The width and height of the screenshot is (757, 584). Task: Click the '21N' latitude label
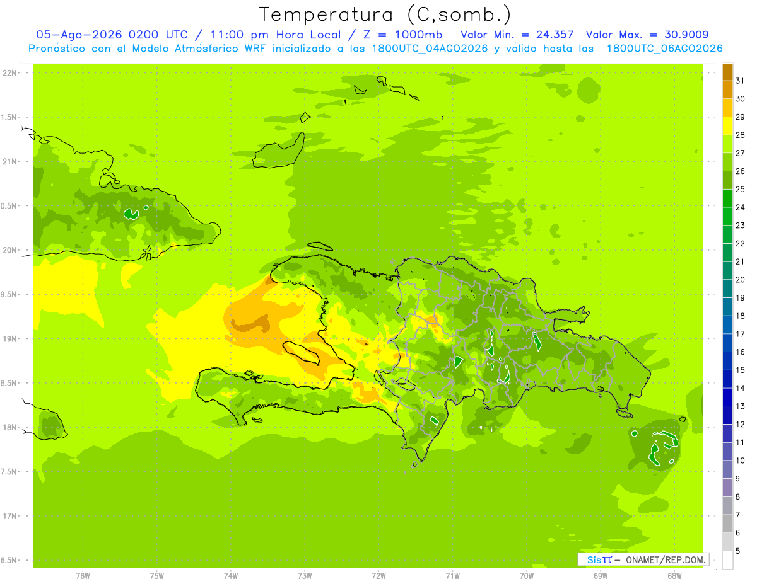pyautogui.click(x=10, y=161)
